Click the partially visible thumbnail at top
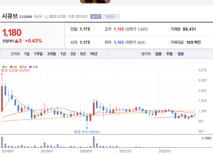The image size is (213, 155). [x=95, y=1]
